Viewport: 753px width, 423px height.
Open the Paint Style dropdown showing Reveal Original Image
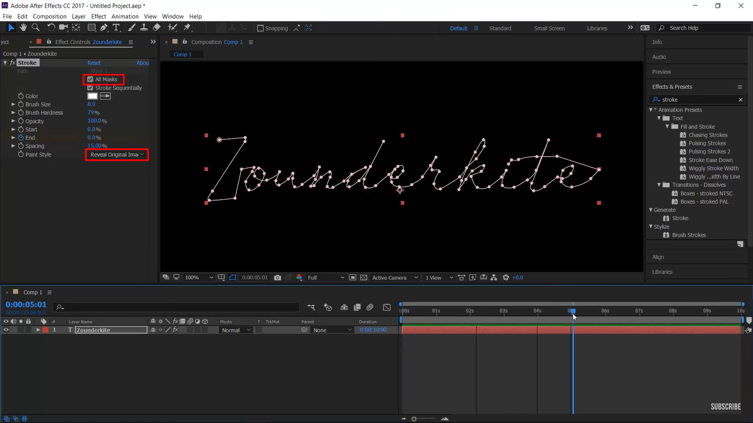(116, 154)
